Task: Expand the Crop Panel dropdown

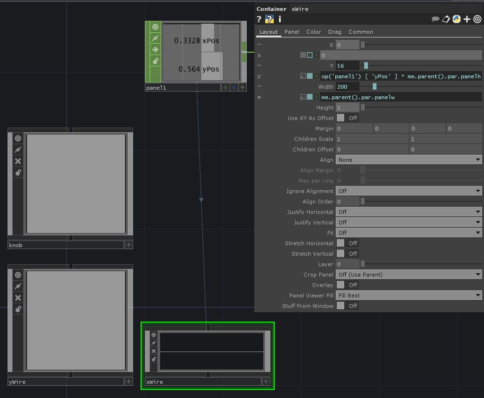Action: pos(408,275)
